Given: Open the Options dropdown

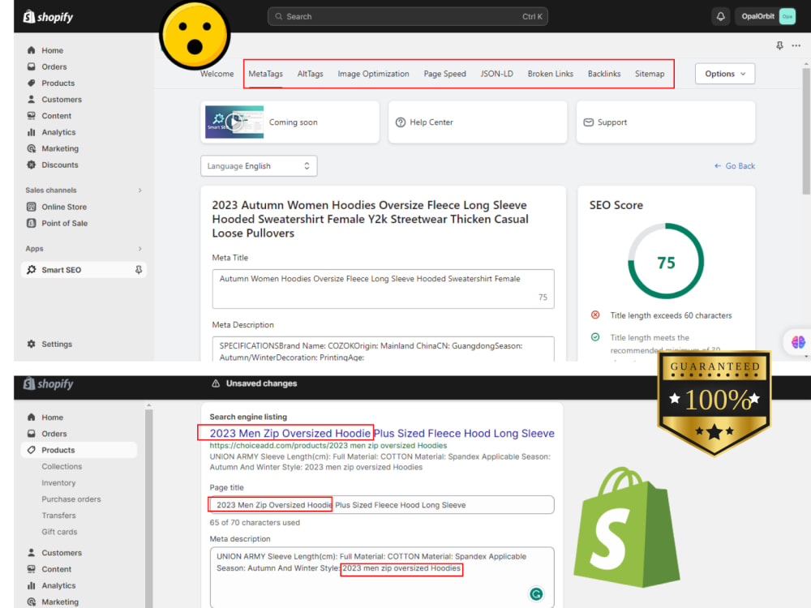Looking at the screenshot, I should (x=724, y=74).
